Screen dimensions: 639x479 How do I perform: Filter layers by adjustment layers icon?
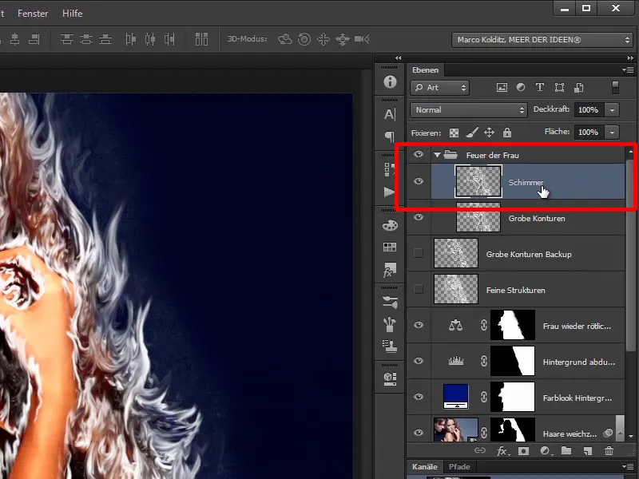coord(521,87)
